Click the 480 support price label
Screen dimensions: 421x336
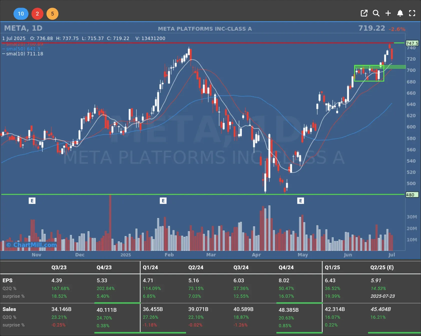pyautogui.click(x=412, y=195)
